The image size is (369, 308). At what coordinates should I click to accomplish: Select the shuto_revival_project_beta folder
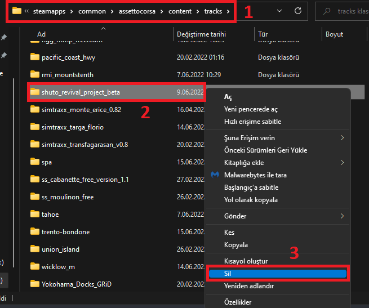click(81, 92)
